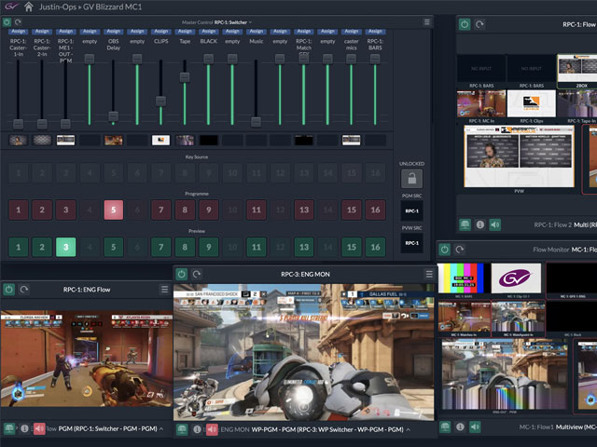
Task: Select Preview source 7
Action: 161,247
